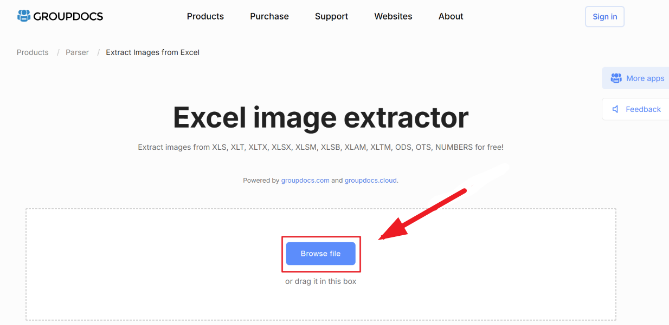This screenshot has height=325, width=669.
Task: Click the Browse file button
Action: 321,254
